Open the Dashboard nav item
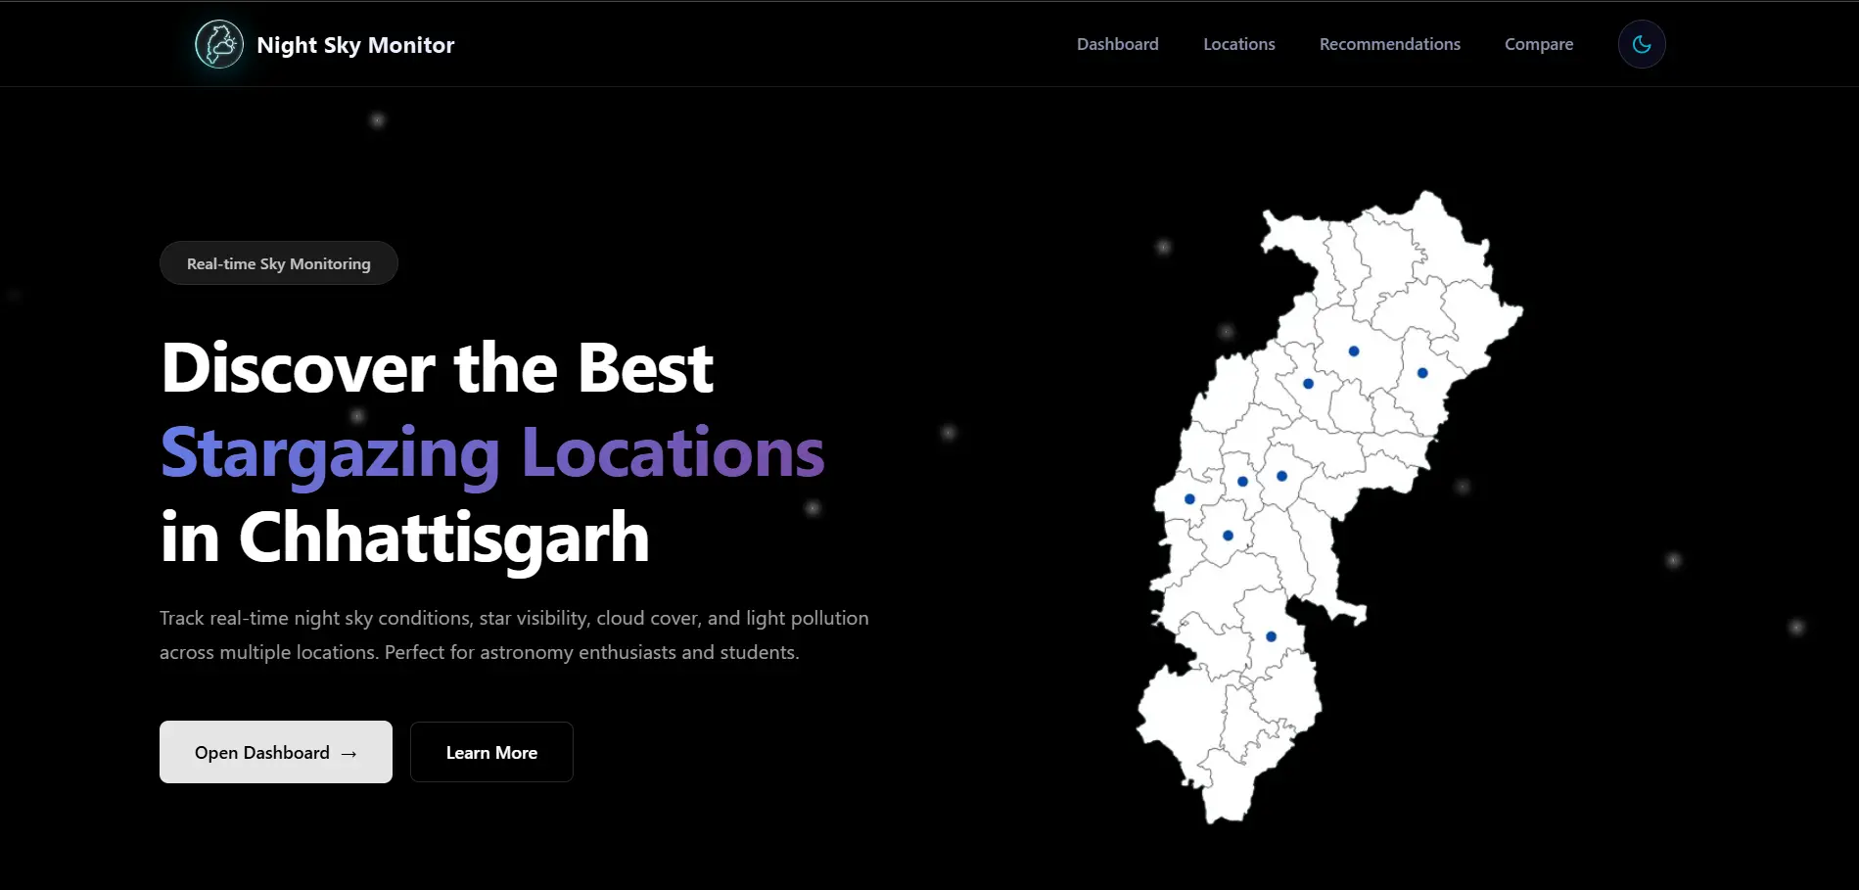The width and height of the screenshot is (1859, 890). point(1117,44)
